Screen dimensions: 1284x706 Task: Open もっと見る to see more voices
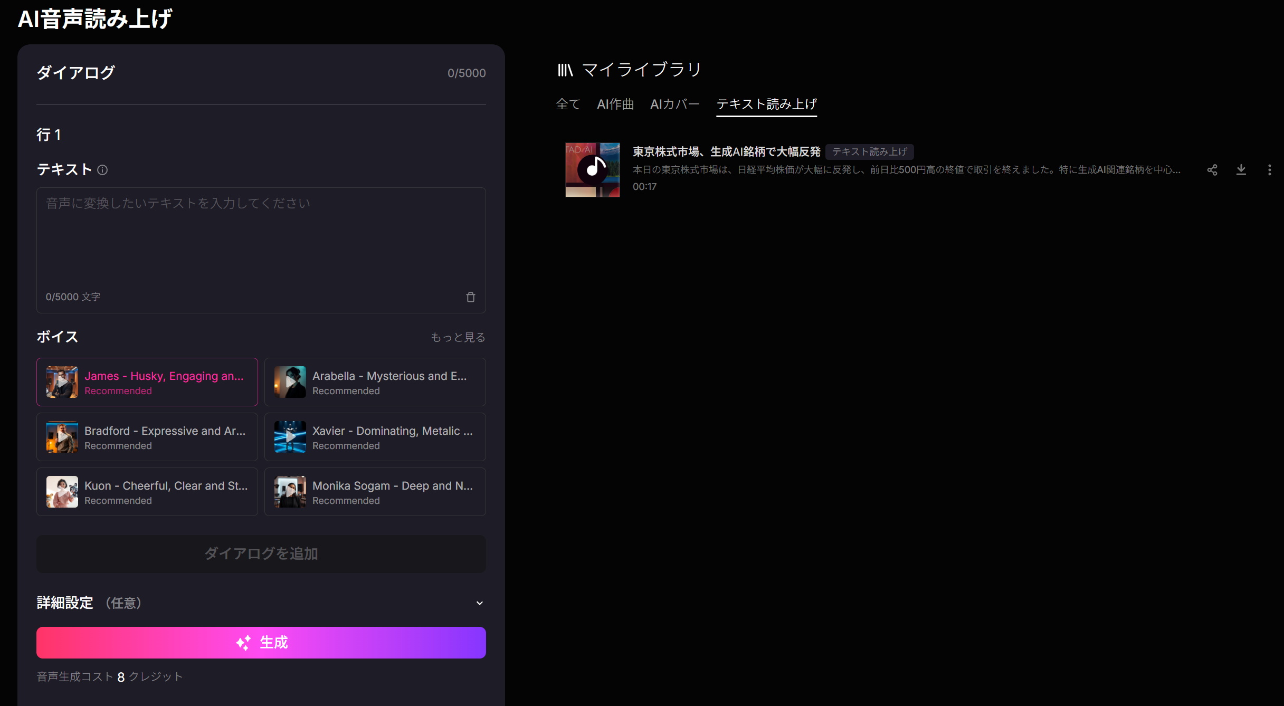(x=458, y=337)
